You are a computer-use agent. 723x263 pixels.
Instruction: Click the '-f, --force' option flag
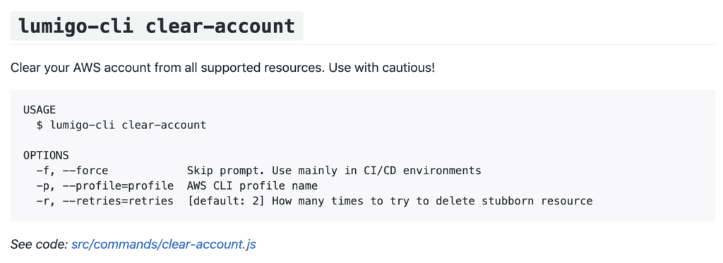point(72,171)
